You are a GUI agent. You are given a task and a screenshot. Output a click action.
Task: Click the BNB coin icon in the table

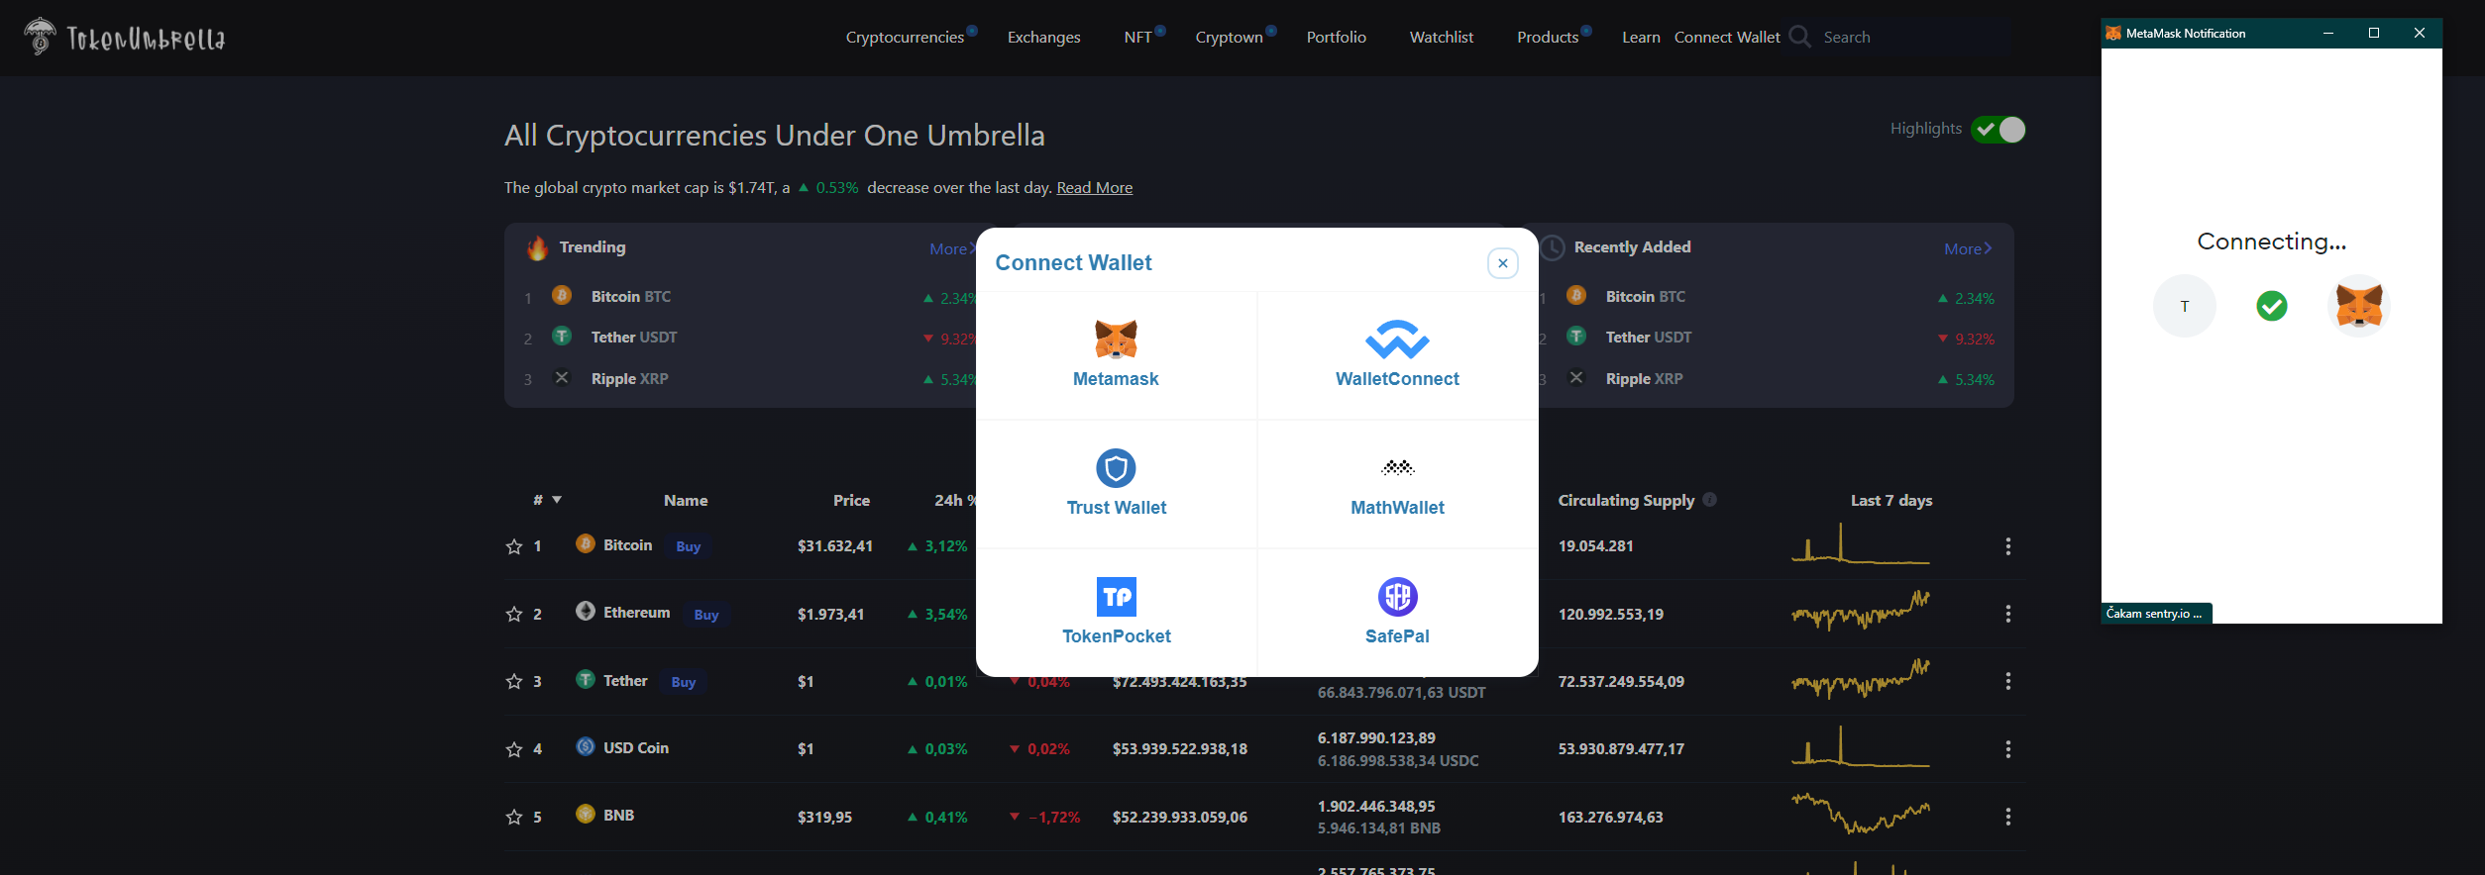click(586, 814)
